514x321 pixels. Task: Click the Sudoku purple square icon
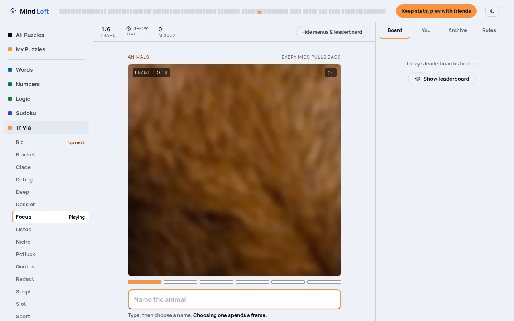pos(10,113)
